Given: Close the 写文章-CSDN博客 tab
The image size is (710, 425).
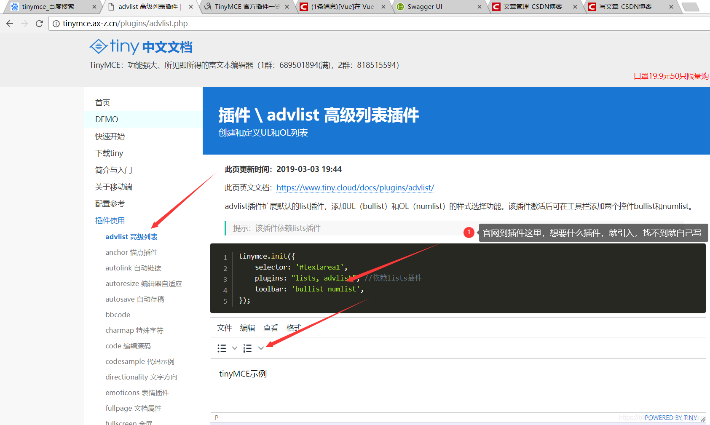Looking at the screenshot, I should tap(671, 7).
